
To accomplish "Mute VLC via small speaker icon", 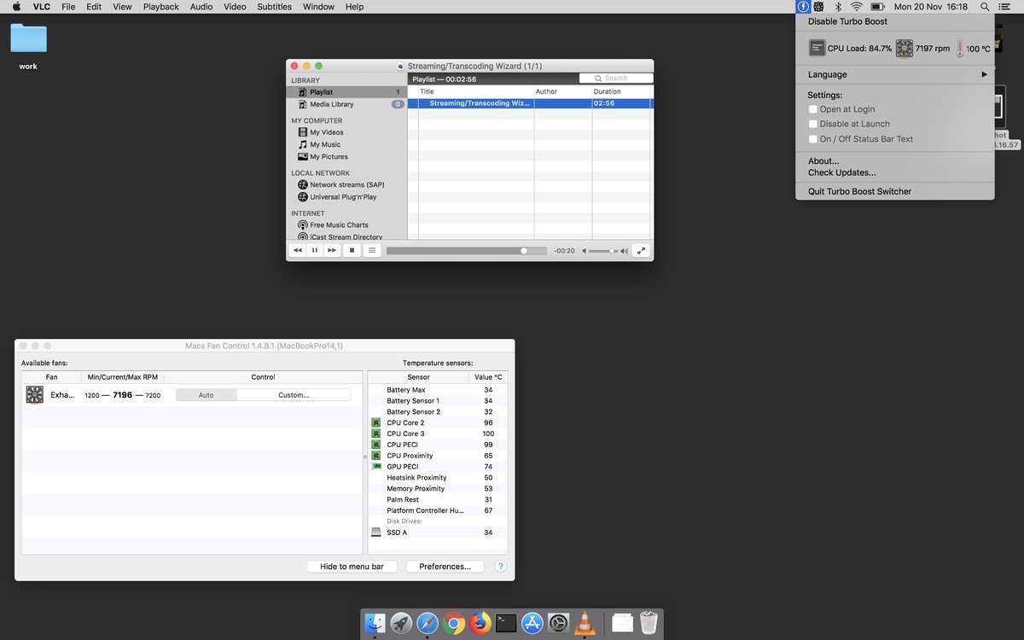I will click(x=585, y=251).
